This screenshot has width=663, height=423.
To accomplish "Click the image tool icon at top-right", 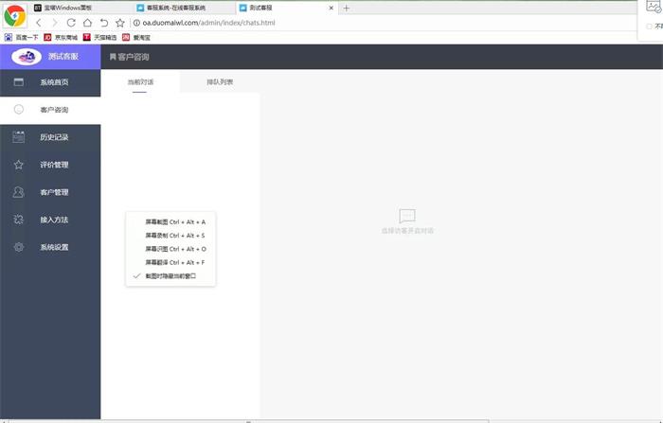I will point(654,7).
